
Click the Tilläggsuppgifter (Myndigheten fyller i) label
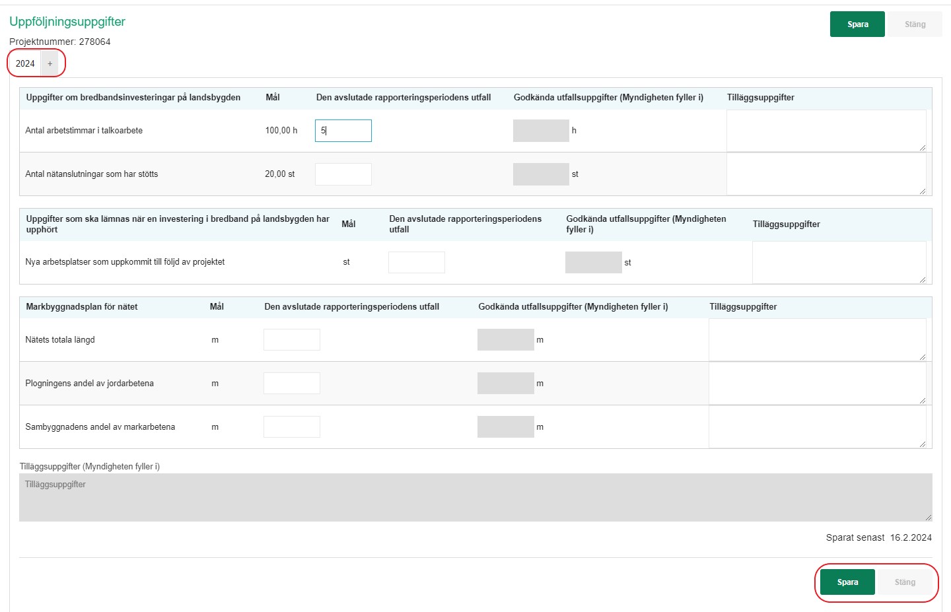point(90,467)
